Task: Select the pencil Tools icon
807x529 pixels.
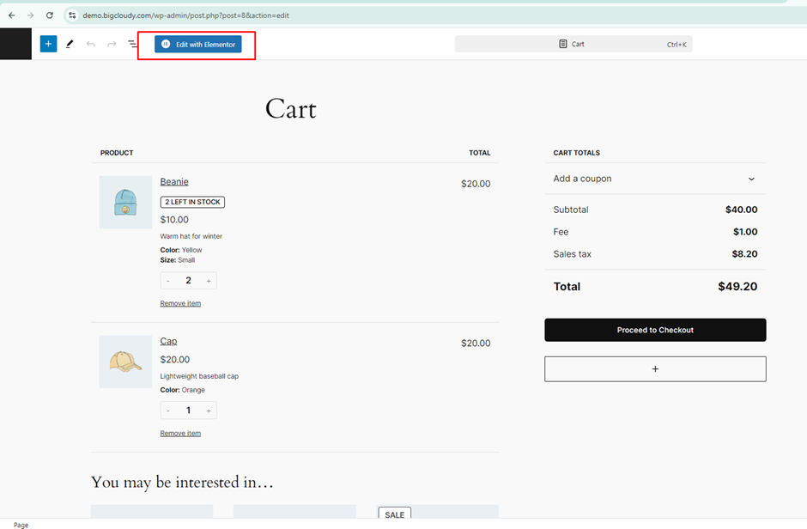Action: click(70, 44)
